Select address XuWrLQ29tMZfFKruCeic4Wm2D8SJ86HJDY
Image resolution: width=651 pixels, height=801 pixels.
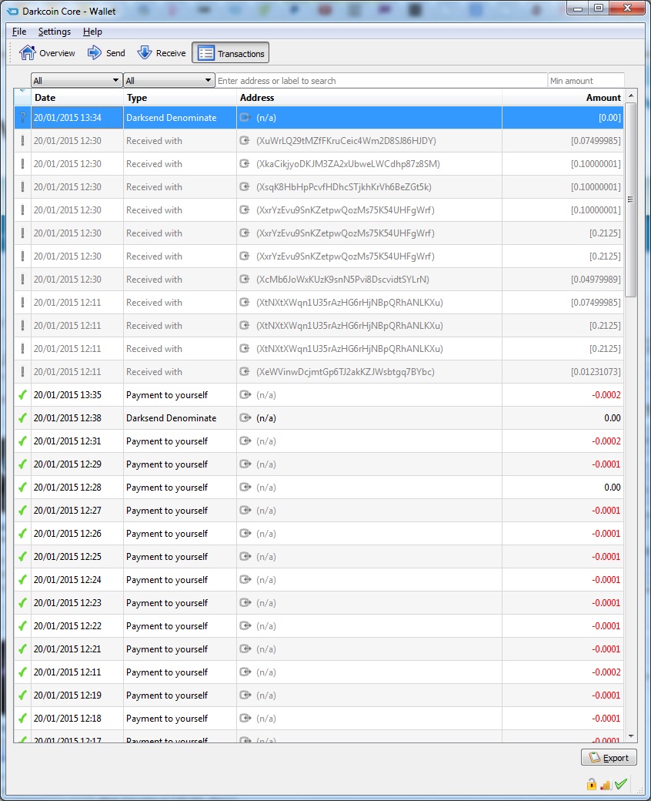click(346, 141)
